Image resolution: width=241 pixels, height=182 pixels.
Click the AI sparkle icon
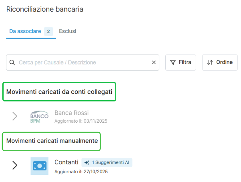point(86,162)
